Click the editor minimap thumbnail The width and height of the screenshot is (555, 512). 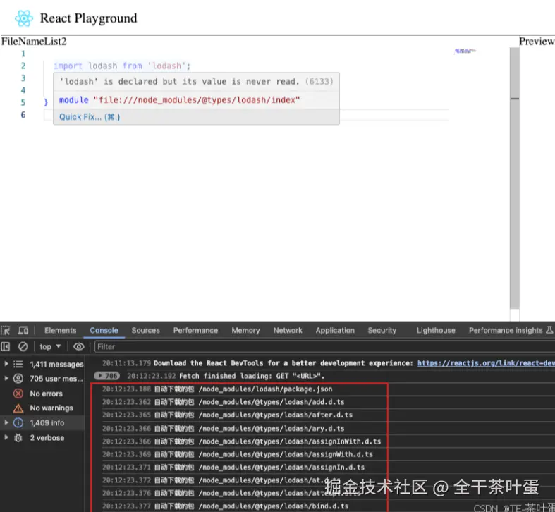click(x=465, y=51)
